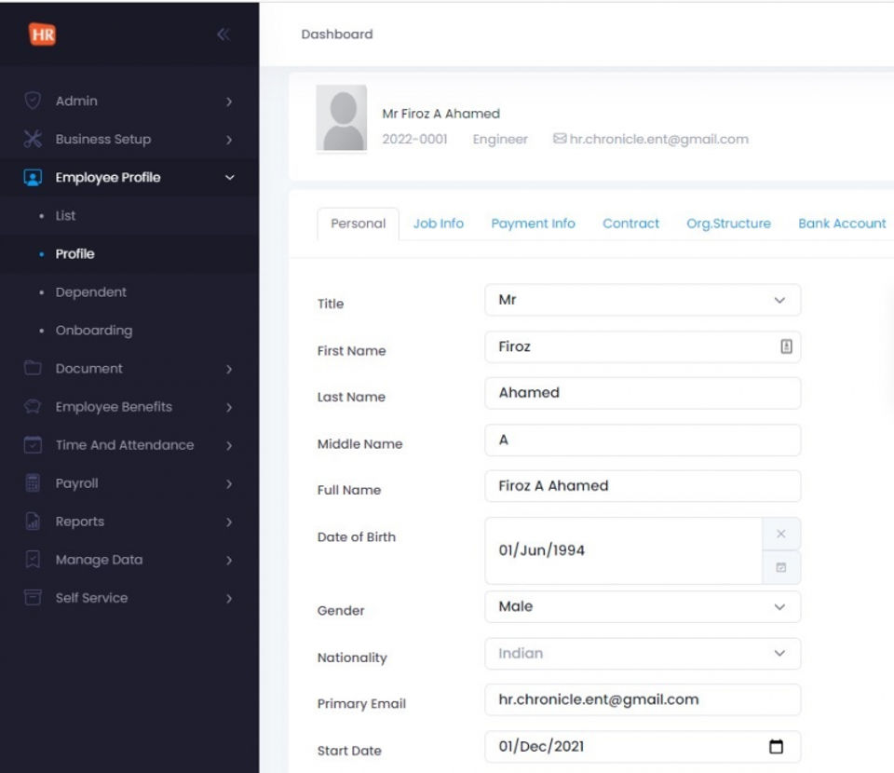Screen dimensions: 894x773
Task: Click the Payroll calculator icon
Action: coord(33,483)
